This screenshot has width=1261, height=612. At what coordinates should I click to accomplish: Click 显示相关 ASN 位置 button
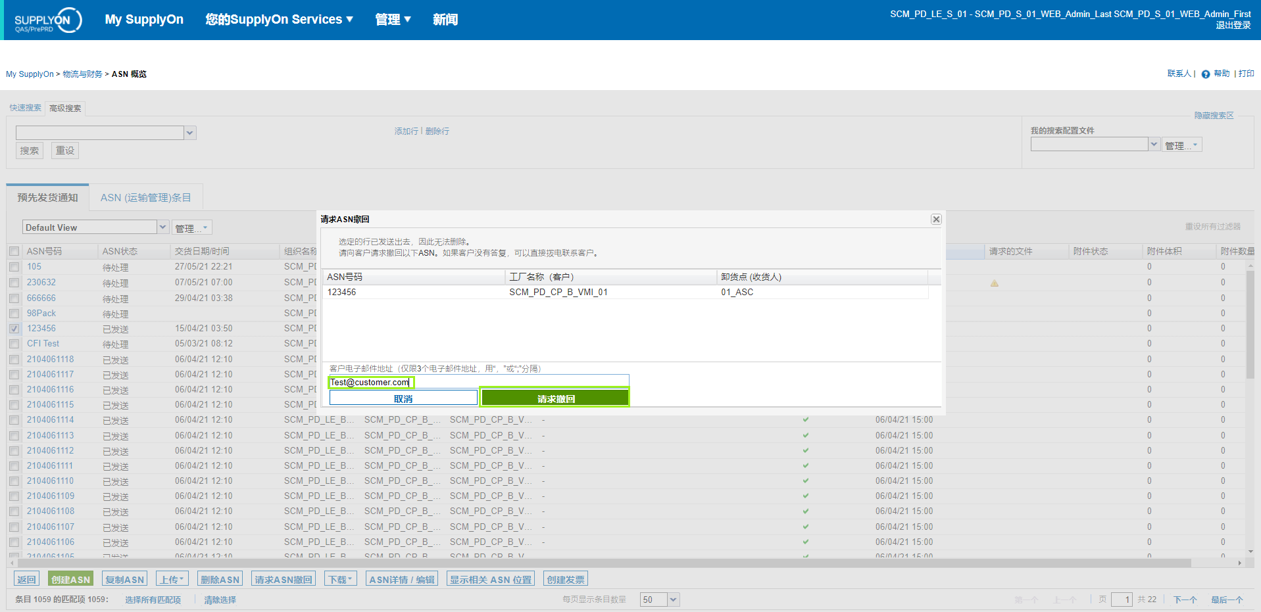click(491, 579)
